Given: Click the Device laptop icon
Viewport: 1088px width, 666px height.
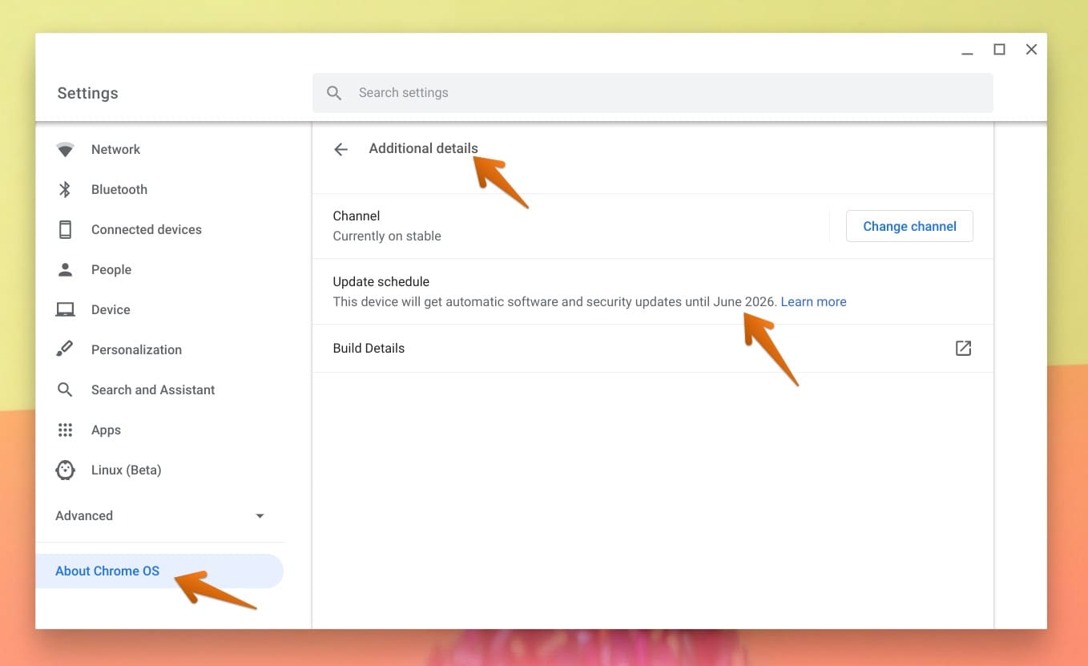Looking at the screenshot, I should click(65, 309).
